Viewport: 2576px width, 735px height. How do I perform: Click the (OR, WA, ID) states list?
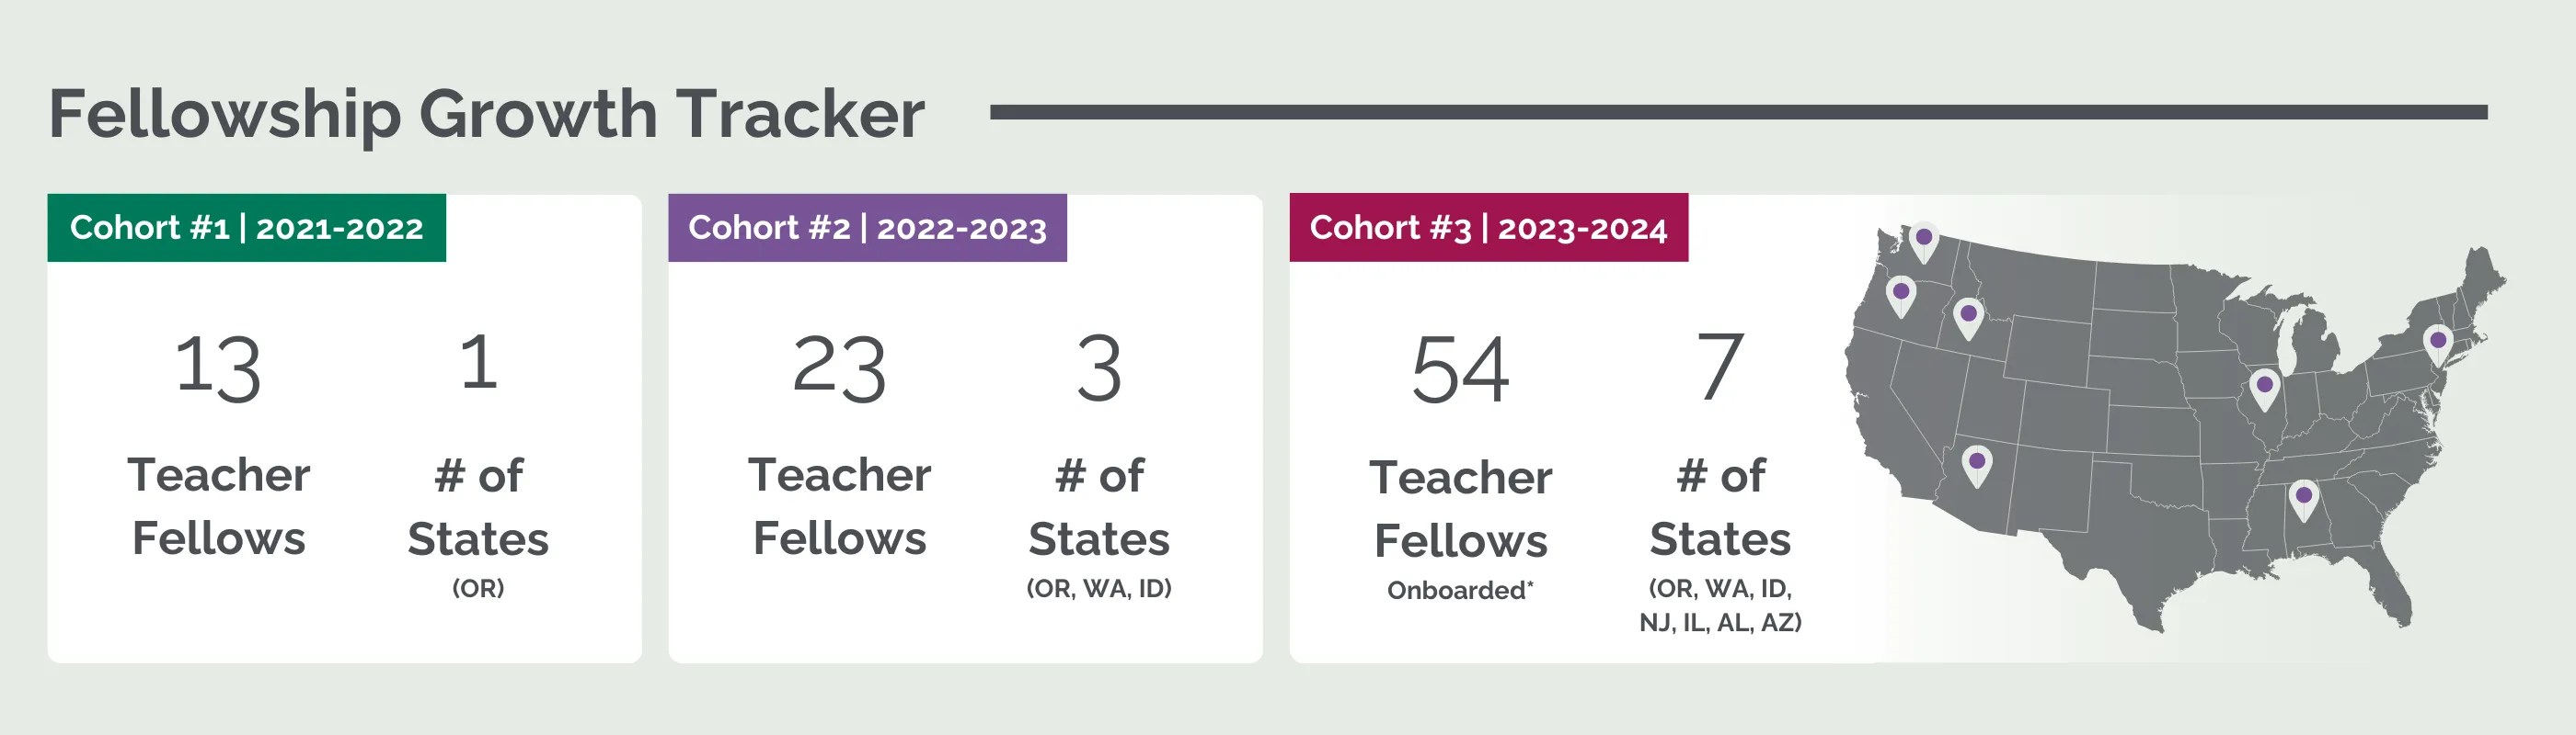[x=1099, y=588]
